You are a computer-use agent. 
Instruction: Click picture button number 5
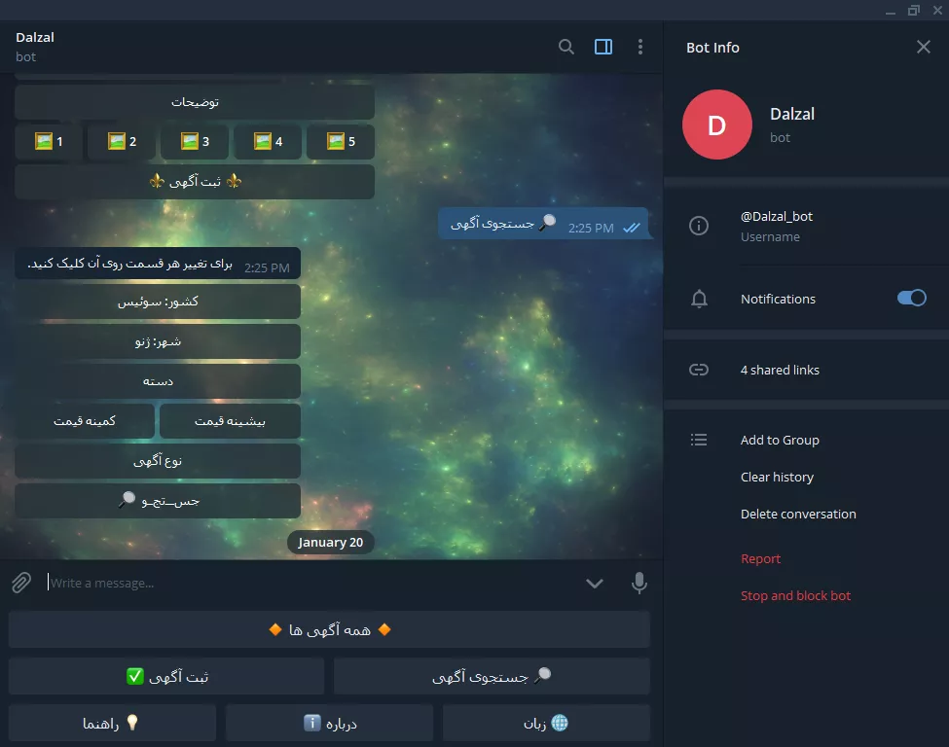(340, 142)
